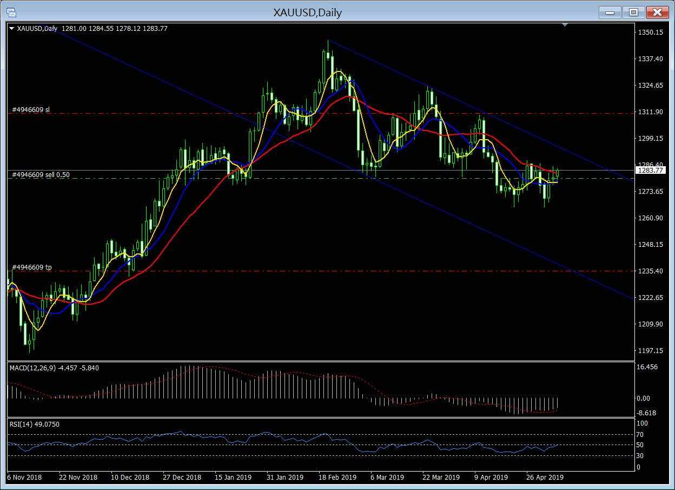Viewport: 675px width, 490px height.
Task: Click the current price tag 1283.77
Action: [651, 170]
